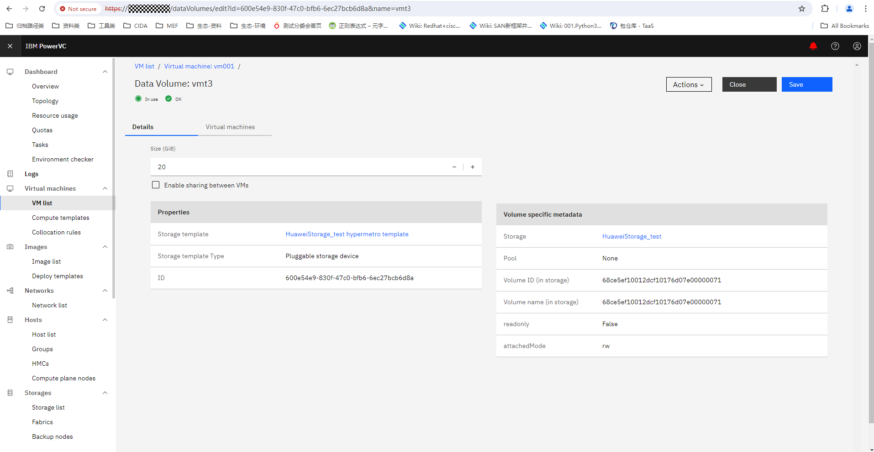874x452 pixels.
Task: Click the Networks nodes icon
Action: 10,291
